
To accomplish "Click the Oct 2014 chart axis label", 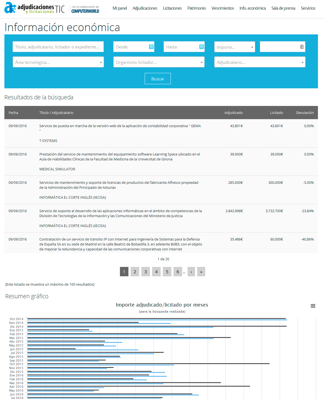I will (17, 319).
